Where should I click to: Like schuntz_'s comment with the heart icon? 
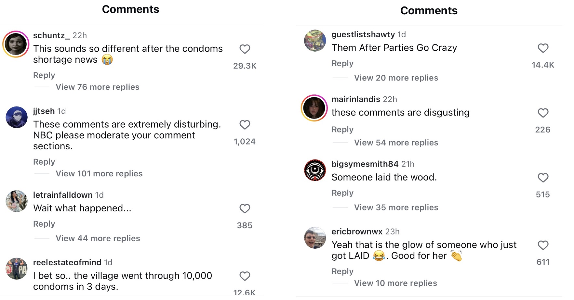click(x=245, y=49)
